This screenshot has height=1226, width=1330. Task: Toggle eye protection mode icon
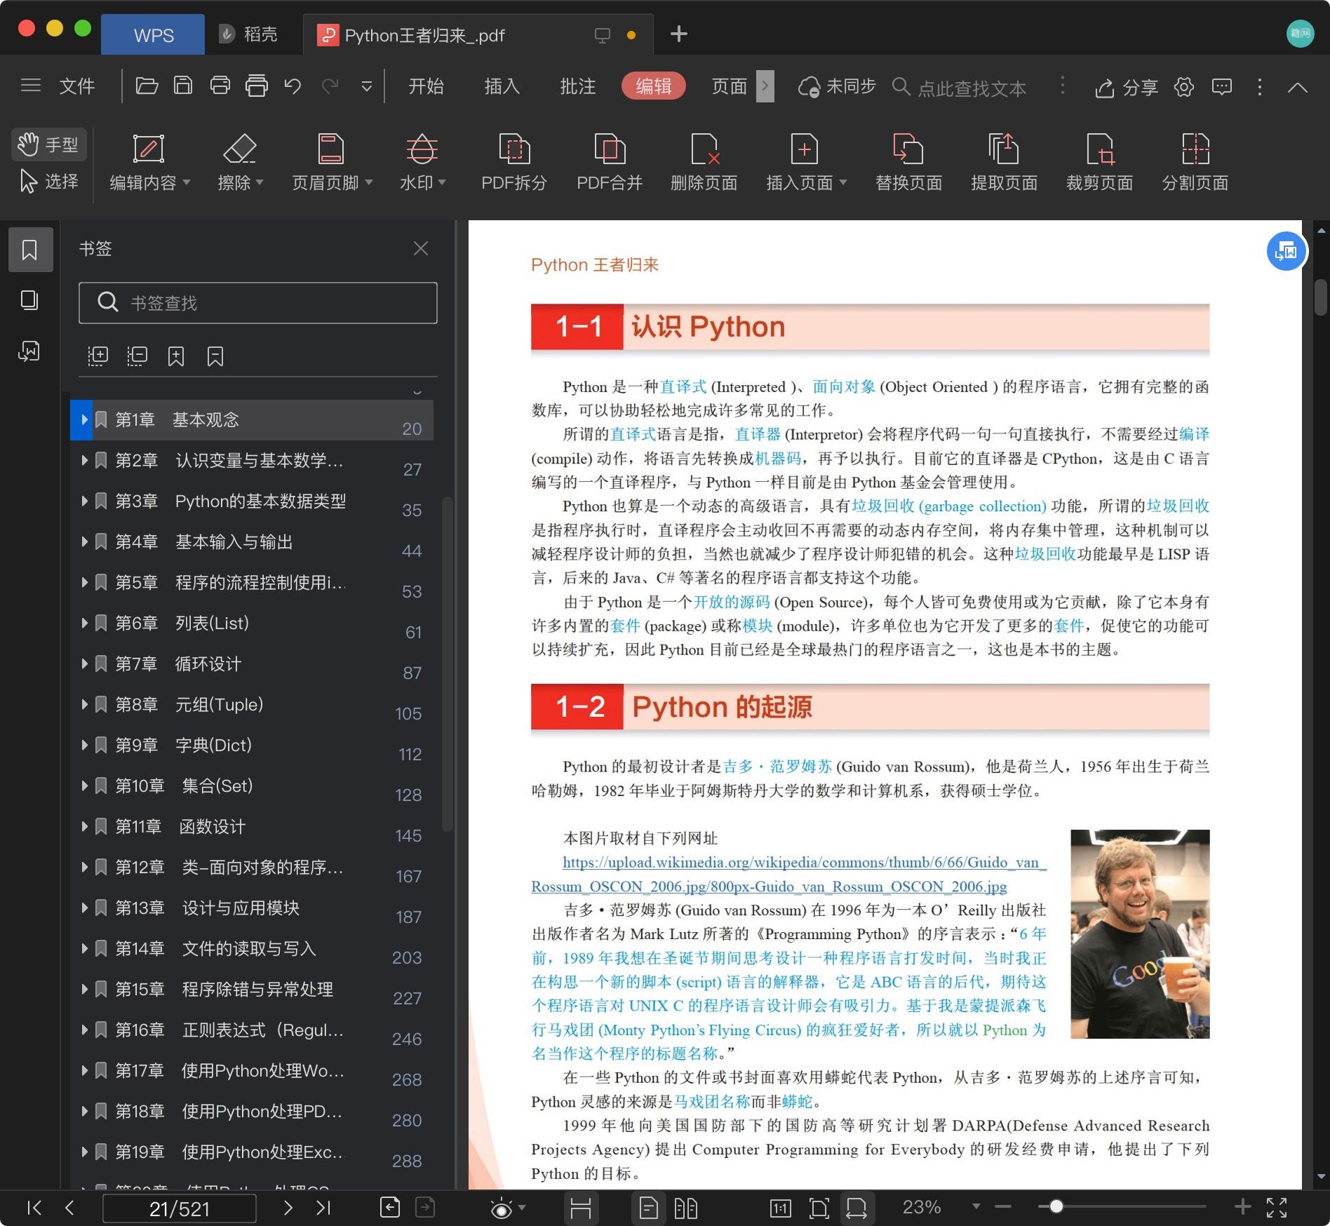(x=501, y=1208)
